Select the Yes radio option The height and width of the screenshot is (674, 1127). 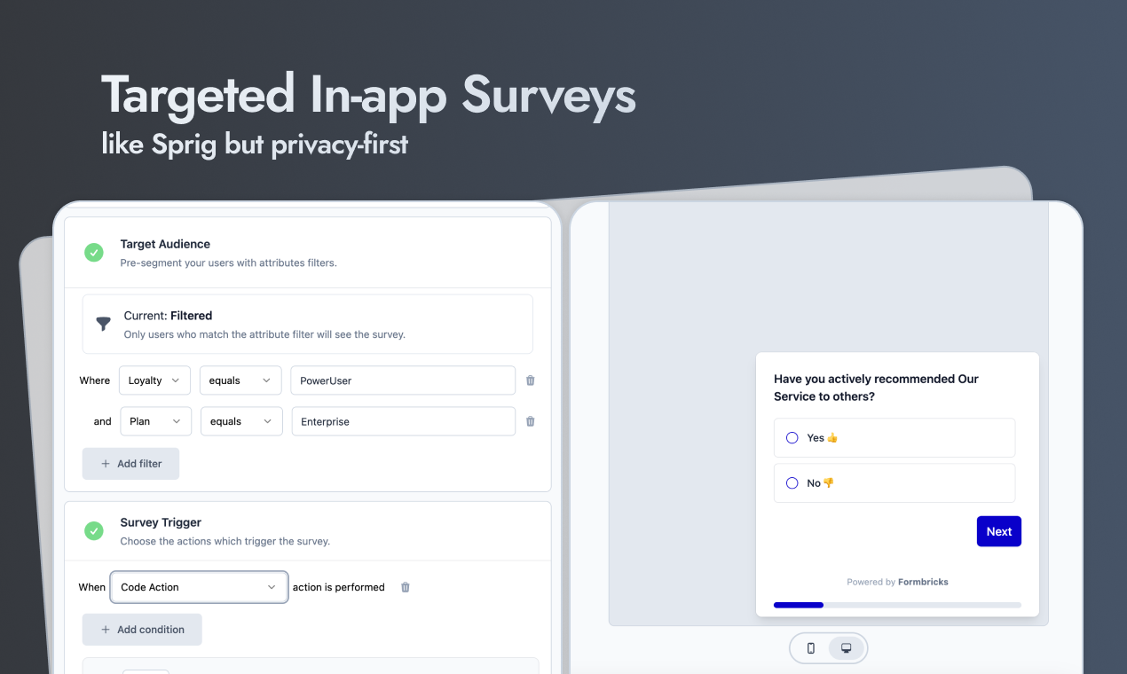[x=792, y=438]
